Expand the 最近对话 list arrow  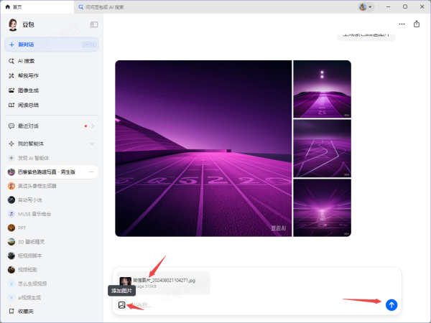point(93,126)
